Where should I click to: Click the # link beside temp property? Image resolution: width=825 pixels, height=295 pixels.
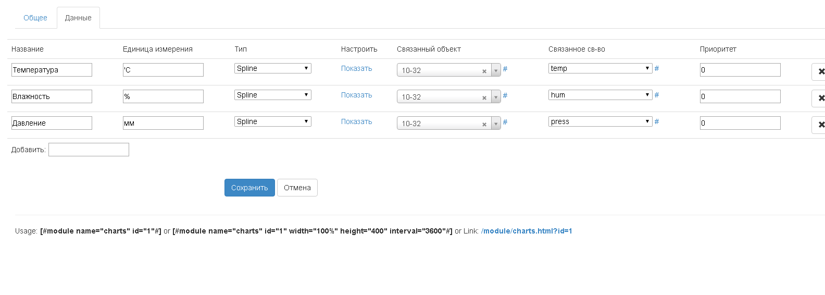click(x=657, y=68)
